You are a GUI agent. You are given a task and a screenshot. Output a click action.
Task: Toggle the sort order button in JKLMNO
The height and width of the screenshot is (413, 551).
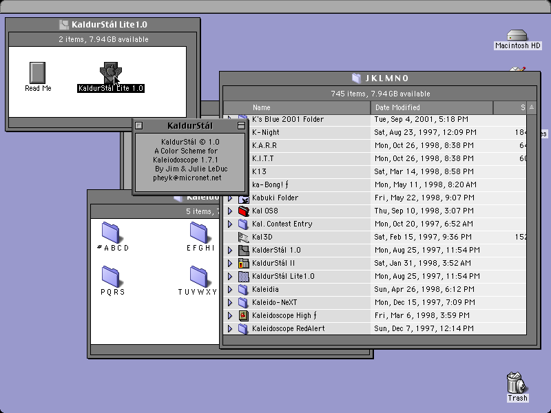pos(531,107)
